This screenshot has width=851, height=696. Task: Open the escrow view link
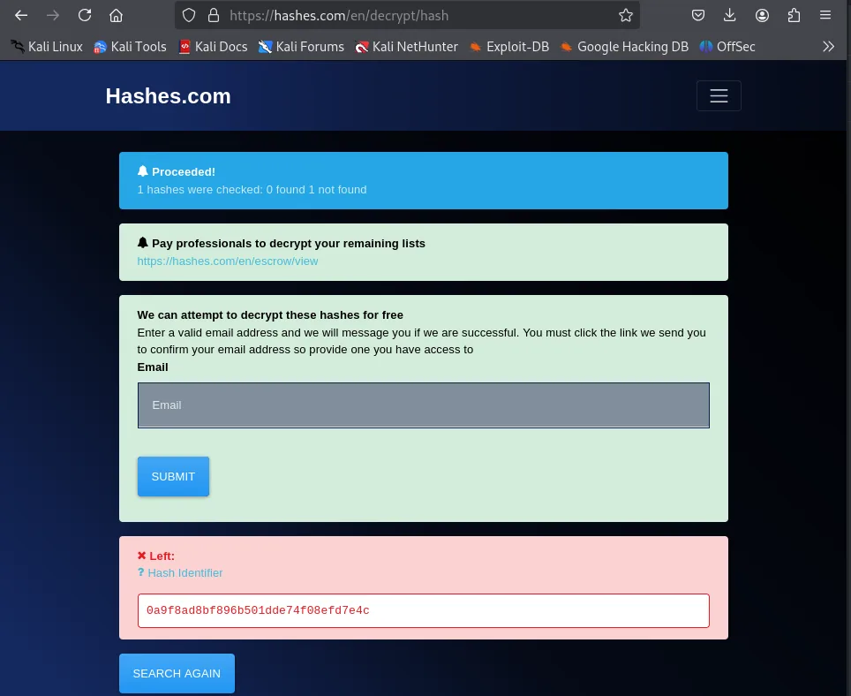coord(228,261)
